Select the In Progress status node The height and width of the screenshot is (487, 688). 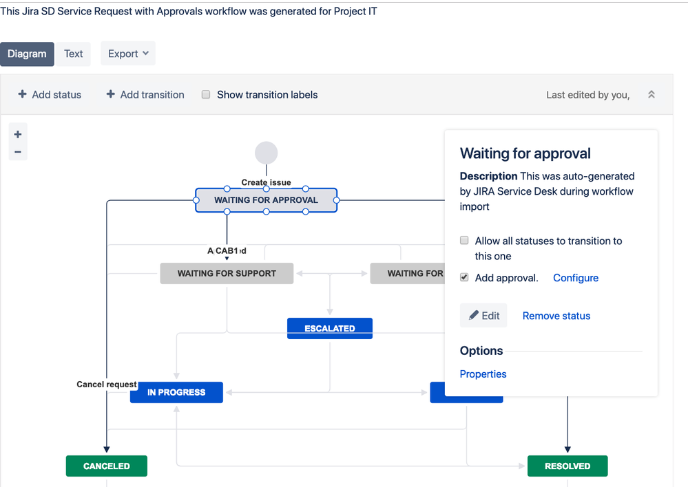pyautogui.click(x=176, y=392)
